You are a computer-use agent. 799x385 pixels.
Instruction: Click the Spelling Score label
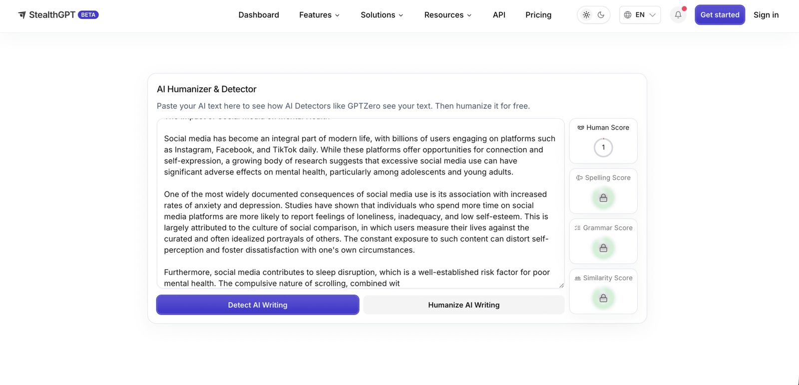click(x=608, y=178)
